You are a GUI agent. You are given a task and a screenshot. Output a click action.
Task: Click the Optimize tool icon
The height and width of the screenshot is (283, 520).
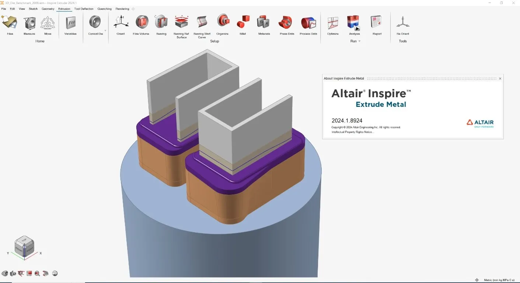pyautogui.click(x=333, y=22)
